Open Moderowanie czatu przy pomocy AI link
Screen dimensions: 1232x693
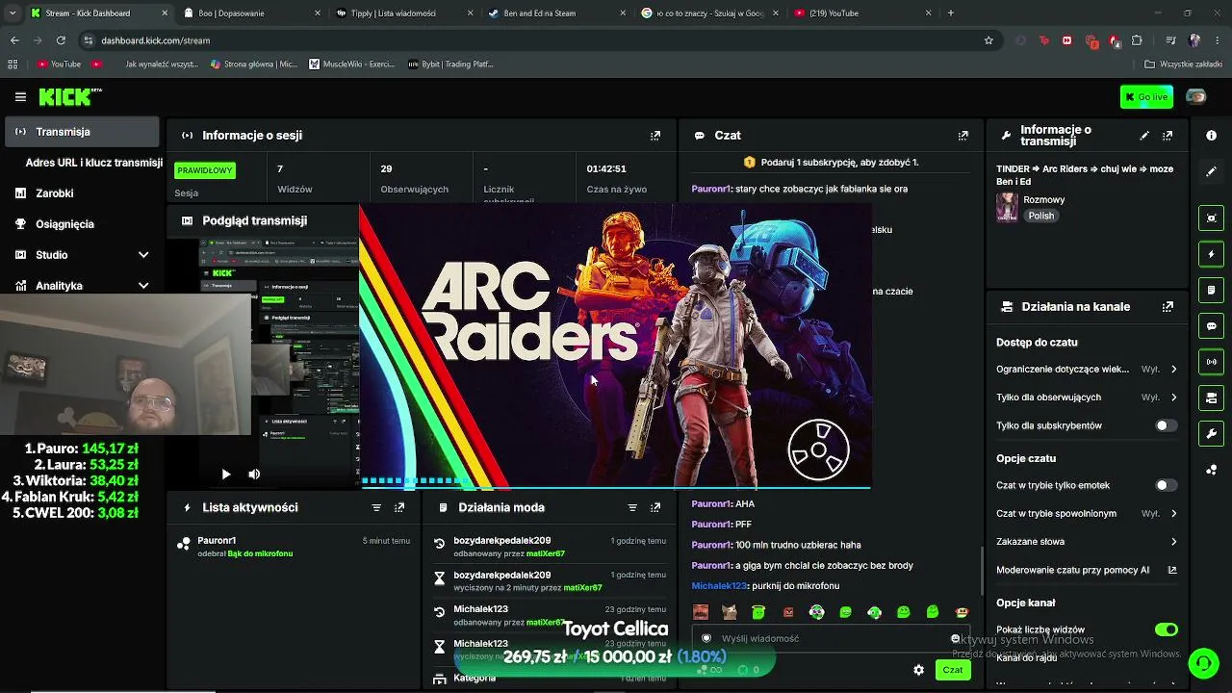(1087, 570)
